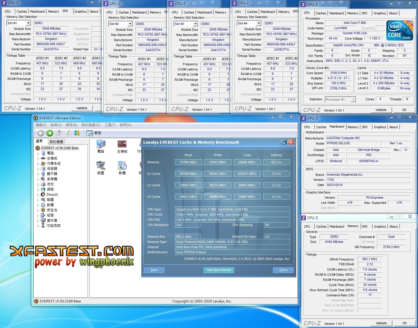Expand the 存放 storage tree node arrow
Image resolution: width=418 pixels, height=328 pixels.
(38, 185)
